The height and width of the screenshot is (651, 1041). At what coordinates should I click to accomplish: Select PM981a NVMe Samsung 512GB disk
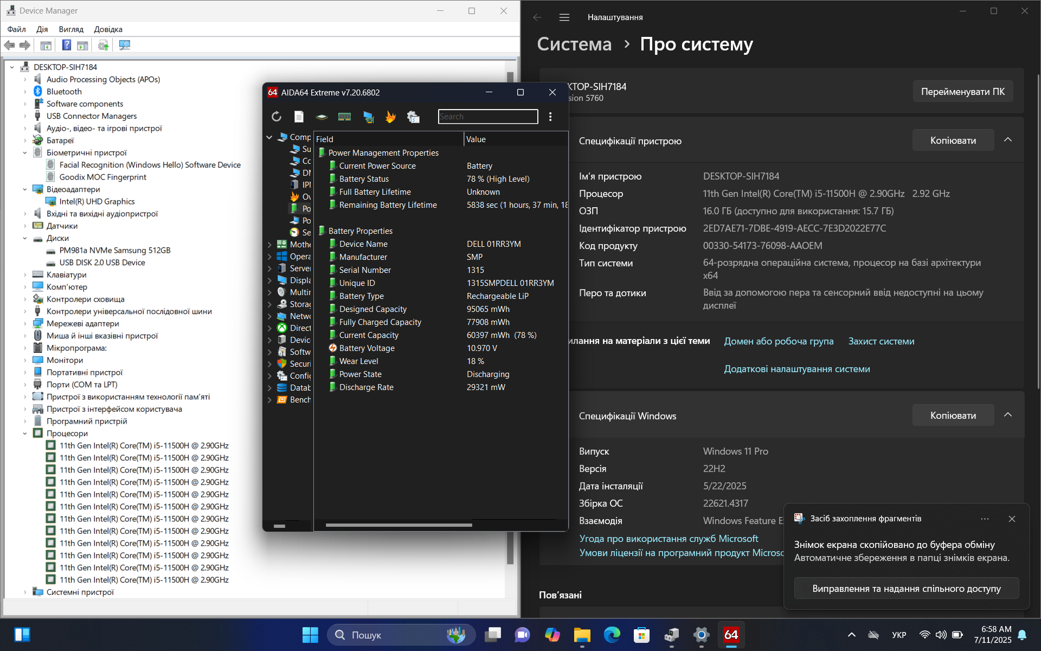pos(115,250)
